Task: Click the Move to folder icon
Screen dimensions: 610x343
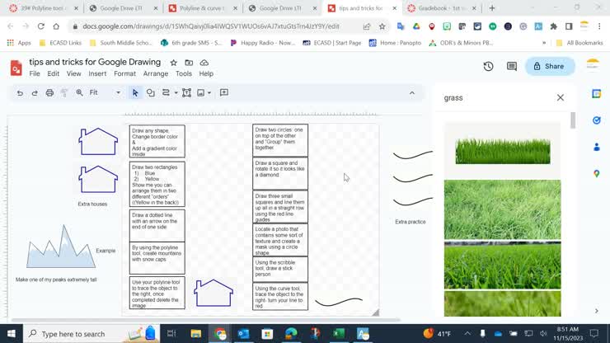Action: point(189,63)
